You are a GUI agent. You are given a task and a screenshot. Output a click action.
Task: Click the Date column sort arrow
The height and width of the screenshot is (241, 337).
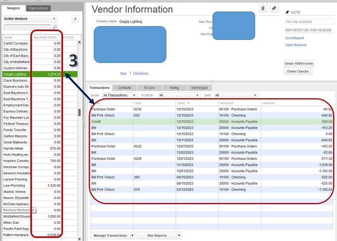(x=188, y=103)
